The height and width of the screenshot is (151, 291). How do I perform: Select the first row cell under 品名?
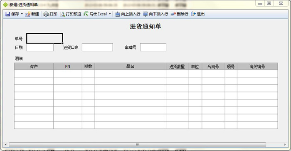tap(130, 74)
